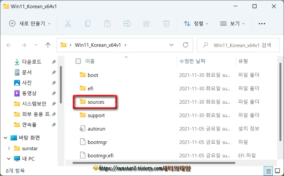Open 외부 응용 프 folder in sidebar
This screenshot has width=284, height=176.
[x=36, y=114]
